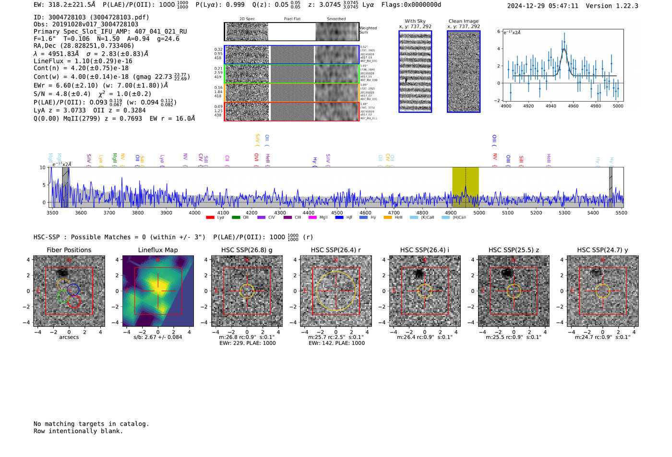Click the Obs: 20191028v017_3004728103 line

[86, 24]
